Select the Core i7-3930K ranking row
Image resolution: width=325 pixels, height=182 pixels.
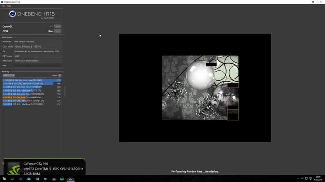32,84
